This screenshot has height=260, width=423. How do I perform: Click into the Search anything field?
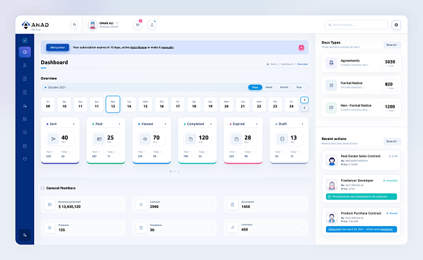click(x=357, y=25)
